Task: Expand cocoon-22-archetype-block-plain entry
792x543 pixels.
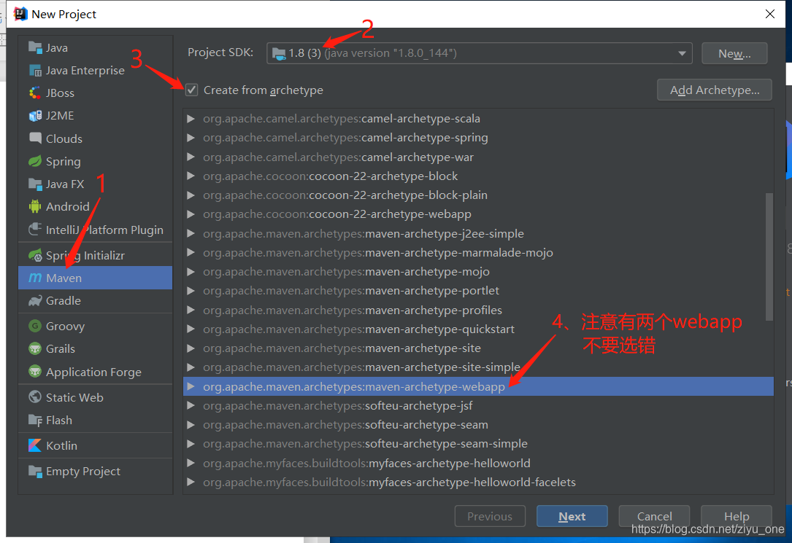Action: click(x=191, y=195)
